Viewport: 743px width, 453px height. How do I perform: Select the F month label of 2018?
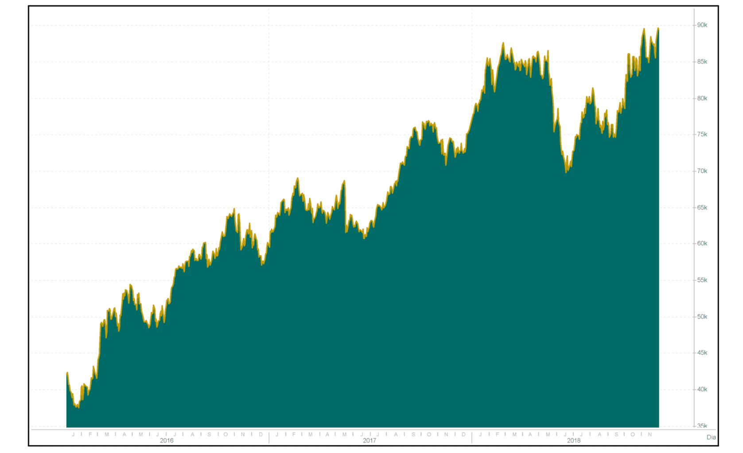click(497, 434)
